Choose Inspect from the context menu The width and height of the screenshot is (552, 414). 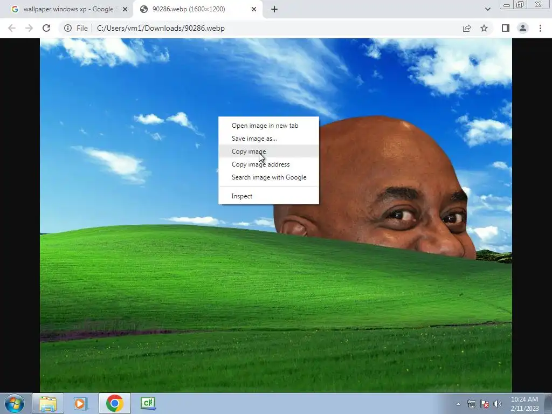268,196
